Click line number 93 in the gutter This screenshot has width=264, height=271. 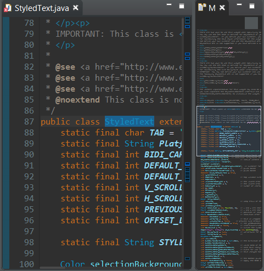(29, 188)
